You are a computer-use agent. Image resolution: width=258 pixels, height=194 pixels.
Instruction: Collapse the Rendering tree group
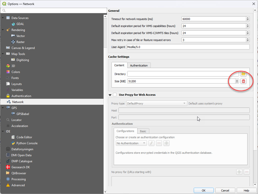(3, 30)
